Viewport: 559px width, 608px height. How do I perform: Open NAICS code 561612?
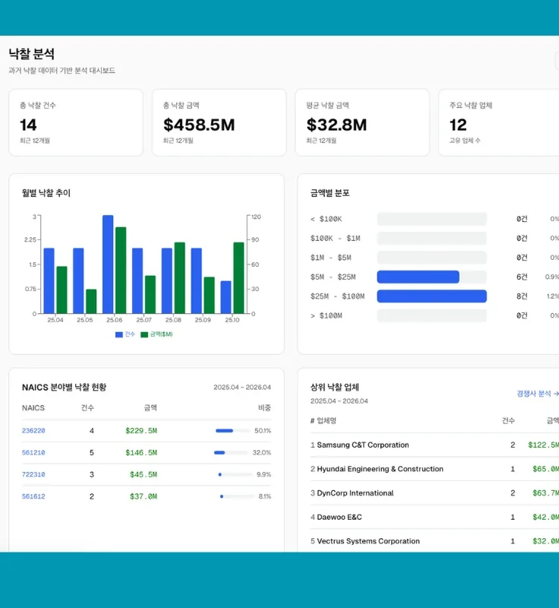point(33,496)
